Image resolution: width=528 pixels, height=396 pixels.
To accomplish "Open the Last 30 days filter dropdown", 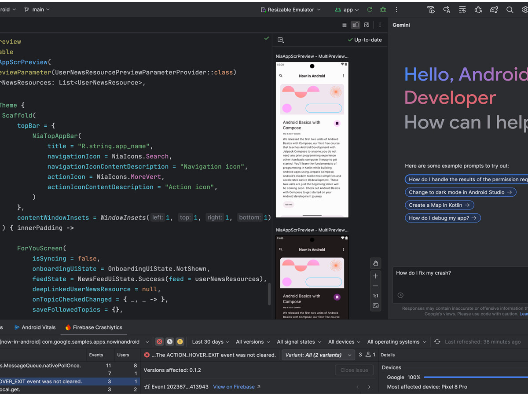I will coord(210,341).
